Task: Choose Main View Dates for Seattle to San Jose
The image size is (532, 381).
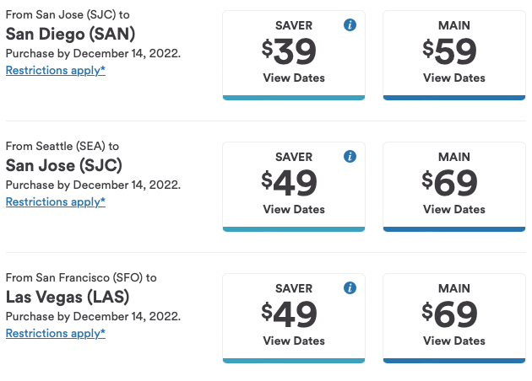Action: [454, 209]
